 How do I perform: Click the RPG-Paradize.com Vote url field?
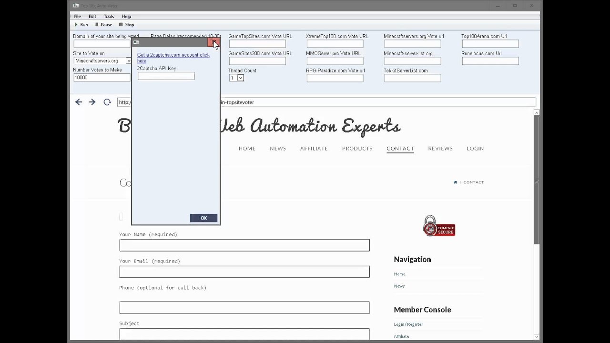335,78
